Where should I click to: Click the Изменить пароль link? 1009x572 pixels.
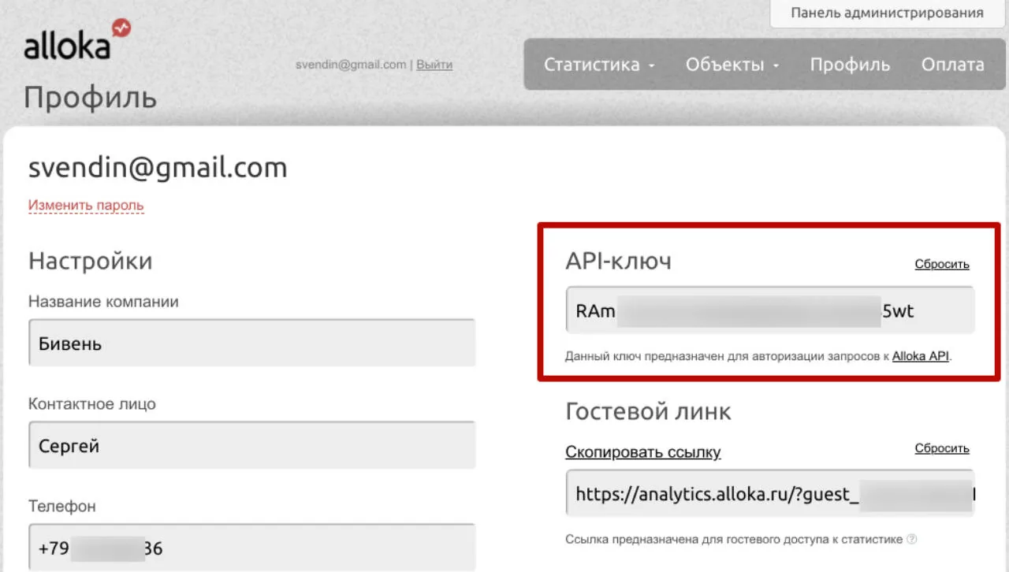[86, 206]
